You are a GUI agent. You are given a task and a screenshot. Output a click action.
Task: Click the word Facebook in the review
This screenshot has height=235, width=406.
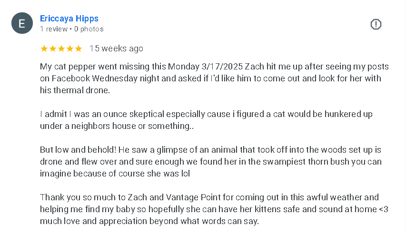pos(71,78)
